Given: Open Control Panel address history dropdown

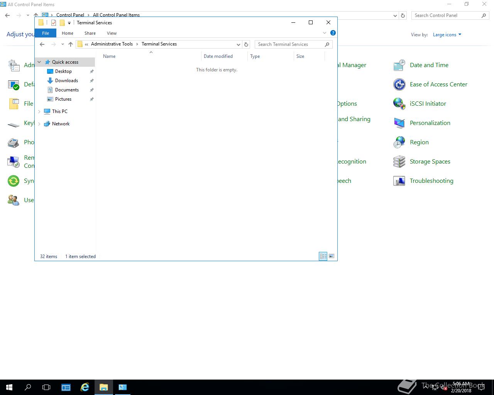Looking at the screenshot, I should click(395, 15).
